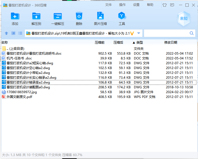Select 番茄打浆机设计长实心轴承a2.dwg file name

(x=32, y=78)
